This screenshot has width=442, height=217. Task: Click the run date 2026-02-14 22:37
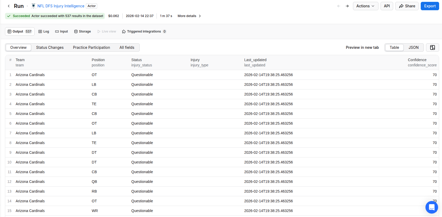pyautogui.click(x=139, y=16)
